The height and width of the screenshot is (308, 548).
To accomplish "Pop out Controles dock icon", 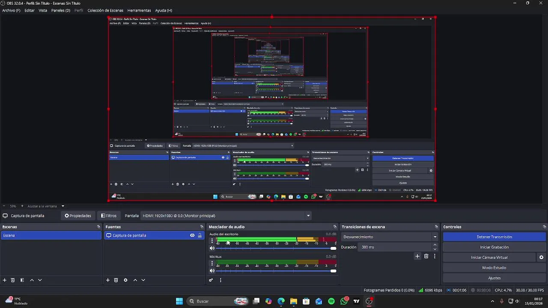I will point(544,227).
